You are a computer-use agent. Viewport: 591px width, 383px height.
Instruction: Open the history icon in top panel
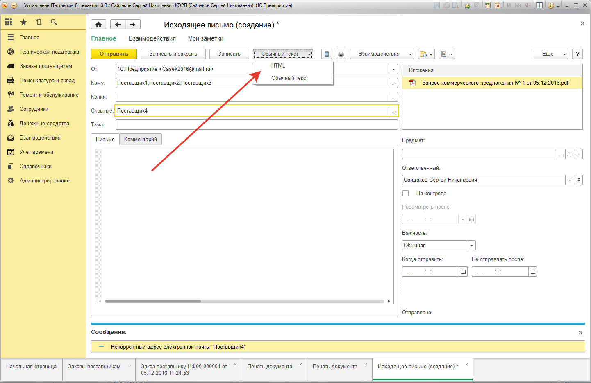pyautogui.click(x=39, y=22)
